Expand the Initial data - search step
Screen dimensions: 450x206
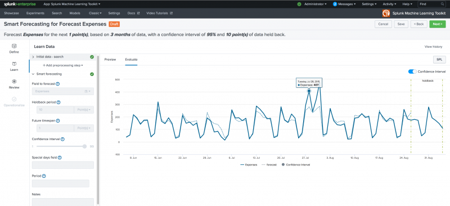33,57
